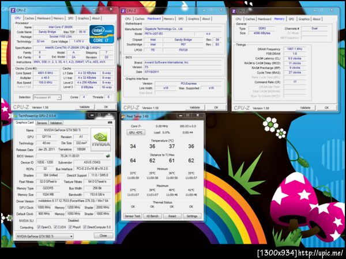This screenshot has height=259, width=346.
Task: Open the NVIDIA GeForce GTX 560 Ti dropdown
Action: coord(44,237)
